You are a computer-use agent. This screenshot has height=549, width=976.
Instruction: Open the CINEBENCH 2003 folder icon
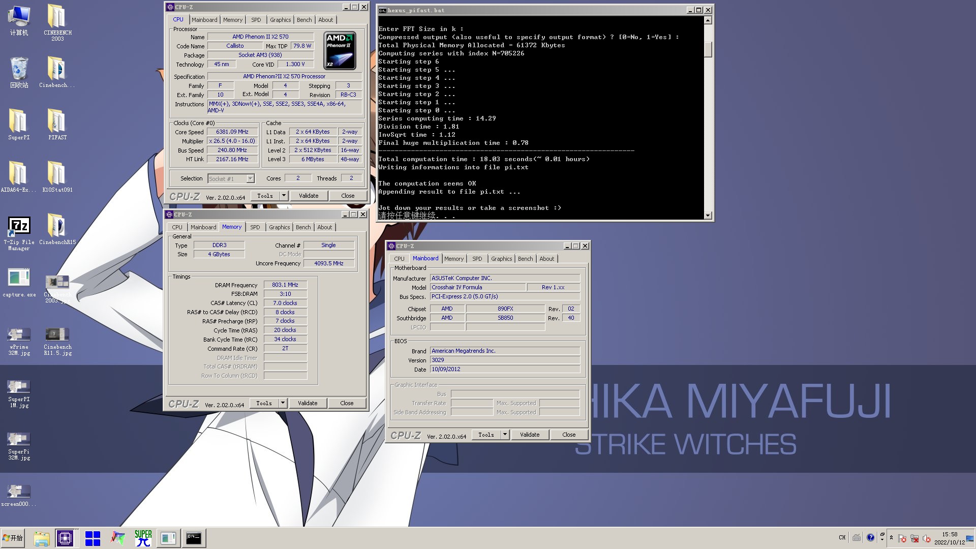57,22
